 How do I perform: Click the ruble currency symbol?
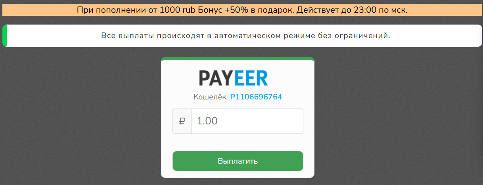(x=182, y=121)
